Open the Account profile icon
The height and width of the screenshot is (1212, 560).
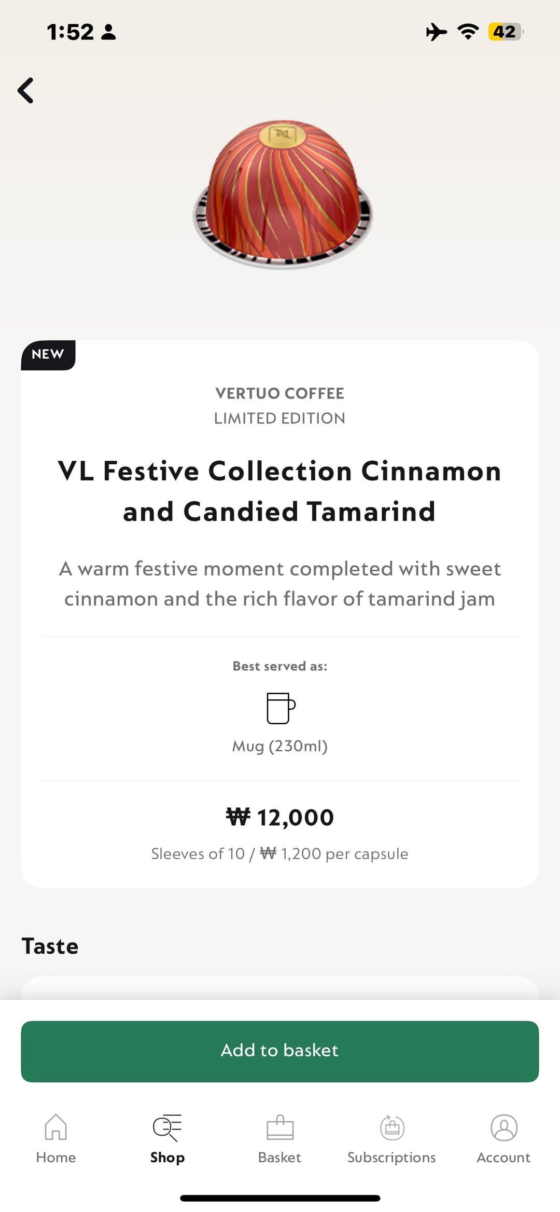[504, 1127]
